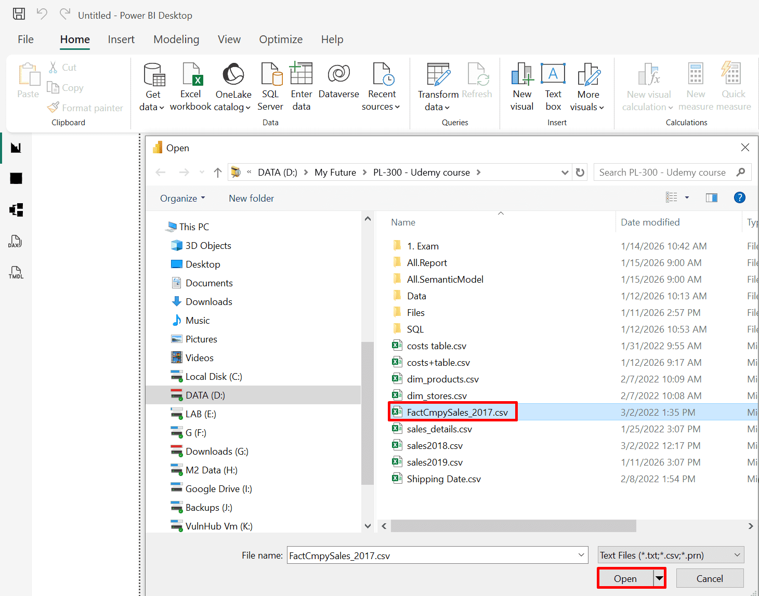Open Model view from left sidebar
This screenshot has width=759, height=596.
(x=16, y=210)
